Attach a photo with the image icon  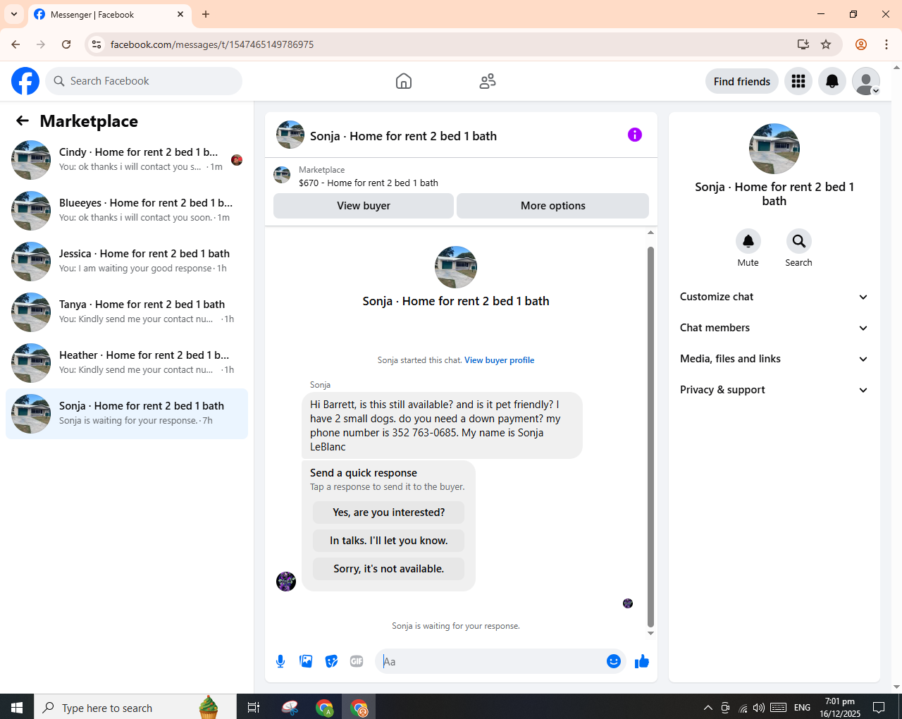pos(306,661)
